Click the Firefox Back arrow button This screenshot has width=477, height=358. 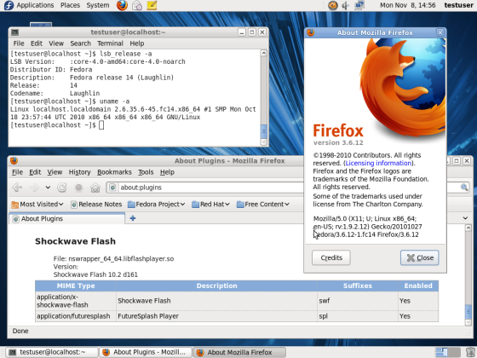tap(17, 188)
